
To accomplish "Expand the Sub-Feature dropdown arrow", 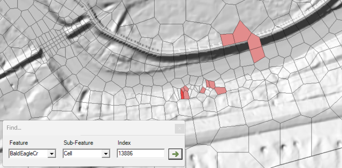I will click(x=105, y=154).
